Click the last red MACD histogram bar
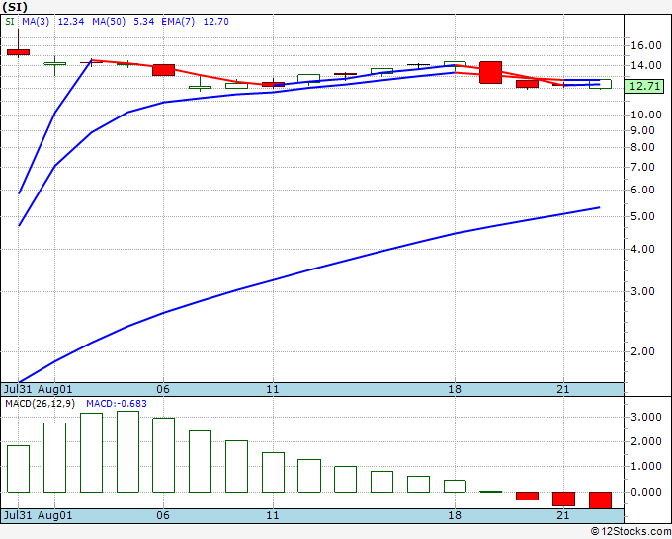 (x=600, y=500)
